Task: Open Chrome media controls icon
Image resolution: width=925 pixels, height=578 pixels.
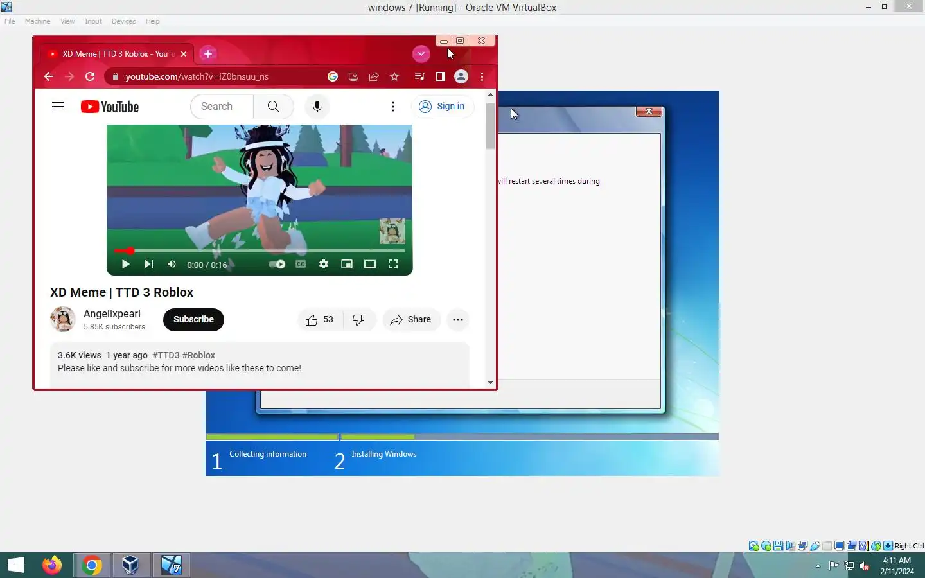Action: click(419, 76)
